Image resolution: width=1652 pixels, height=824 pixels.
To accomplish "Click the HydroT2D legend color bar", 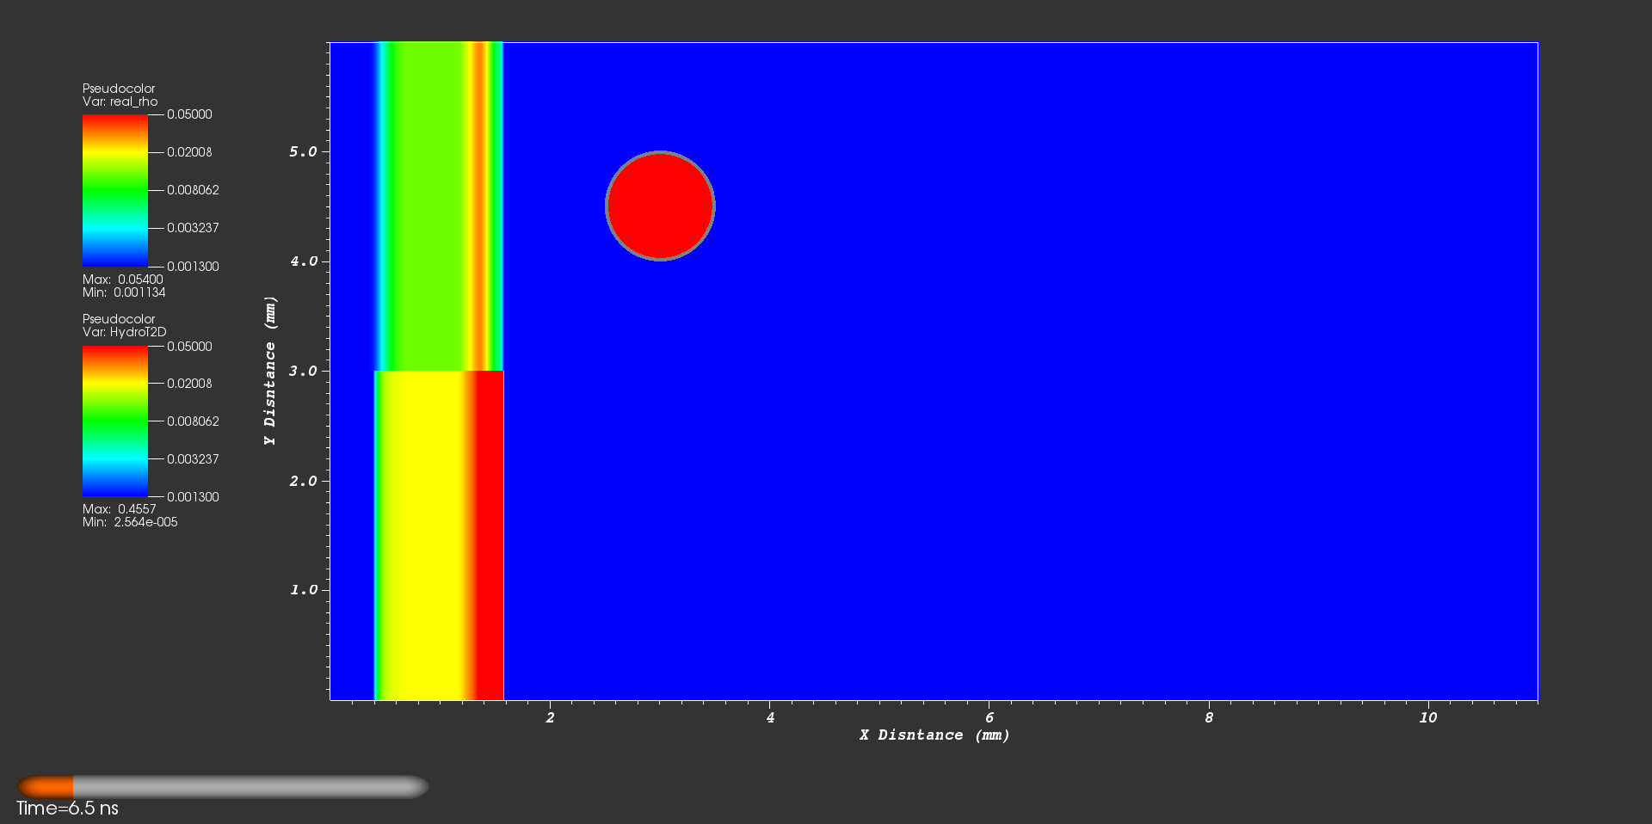I will coord(114,421).
